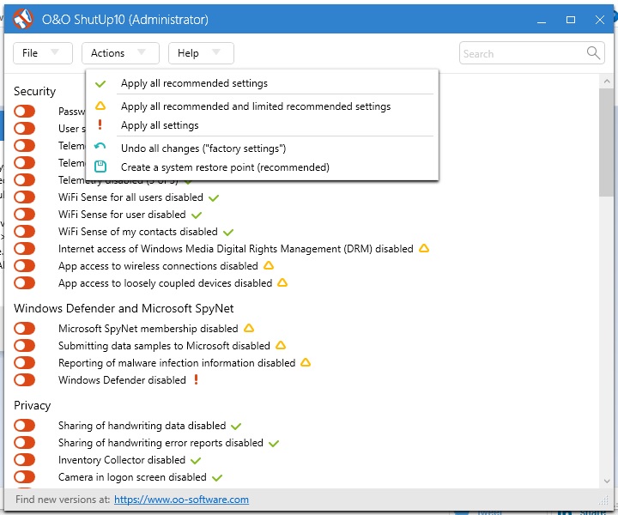Click yellow triangle next to Microsoft SpyNet membership
Viewport: 618px width, 515px height.
point(249,328)
